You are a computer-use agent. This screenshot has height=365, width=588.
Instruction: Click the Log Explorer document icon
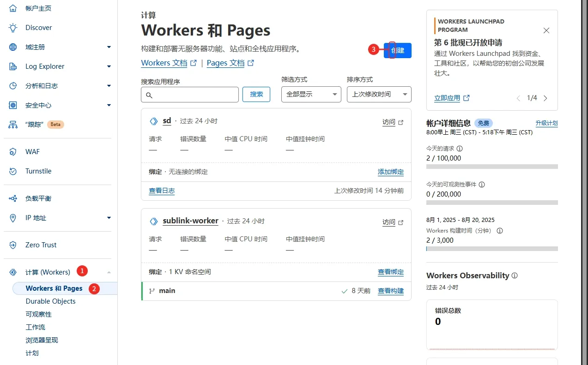13,66
